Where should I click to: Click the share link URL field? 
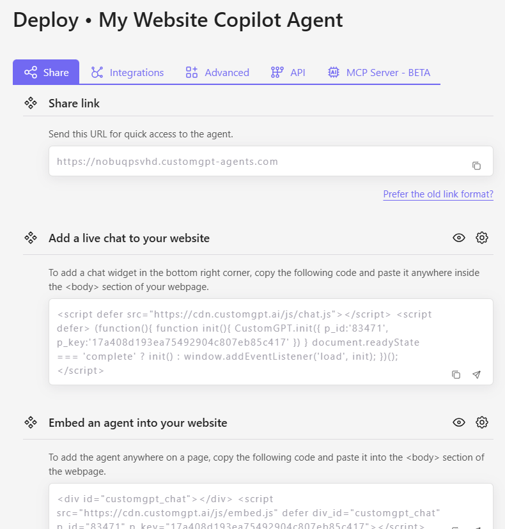pyautogui.click(x=256, y=162)
